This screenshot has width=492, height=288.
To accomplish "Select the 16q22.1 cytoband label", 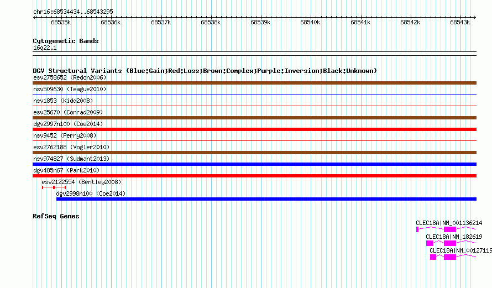I will pos(45,48).
